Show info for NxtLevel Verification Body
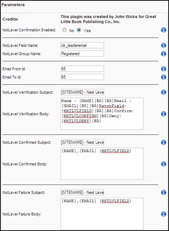The image size is (169, 231). click(x=164, y=114)
